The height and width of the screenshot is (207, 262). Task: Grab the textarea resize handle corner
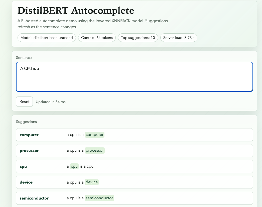(251, 90)
